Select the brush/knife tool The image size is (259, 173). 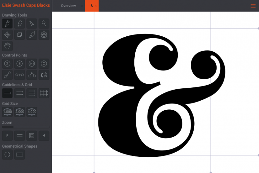(x=32, y=35)
